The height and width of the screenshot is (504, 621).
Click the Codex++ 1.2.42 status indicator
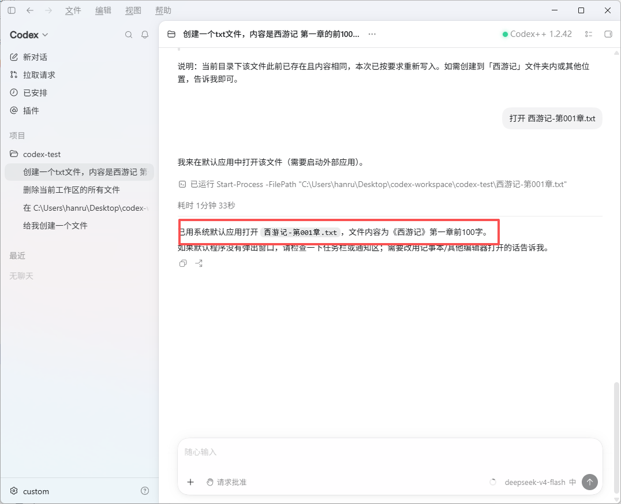click(x=537, y=34)
